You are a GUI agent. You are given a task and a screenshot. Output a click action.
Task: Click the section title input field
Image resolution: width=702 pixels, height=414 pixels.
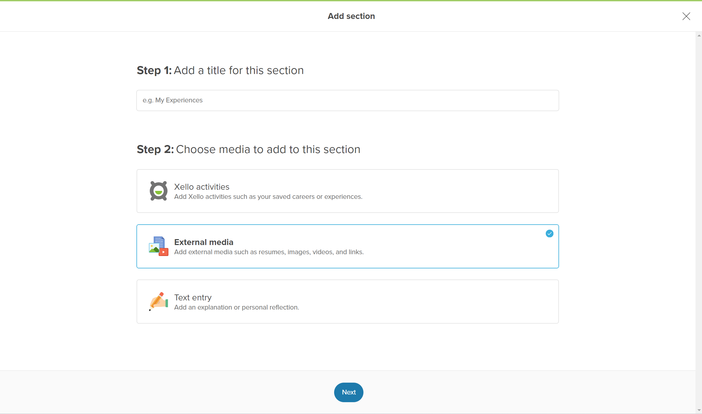(347, 100)
